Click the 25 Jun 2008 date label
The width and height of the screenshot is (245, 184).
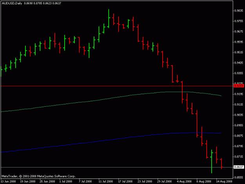(47, 182)
